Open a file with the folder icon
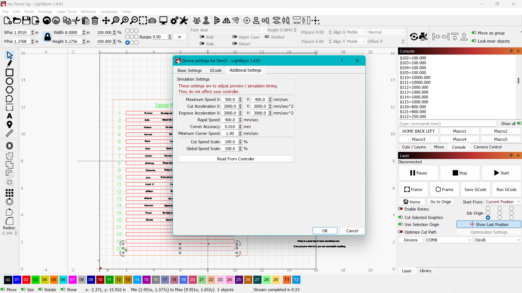Image resolution: width=522 pixels, height=293 pixels. pos(17,20)
